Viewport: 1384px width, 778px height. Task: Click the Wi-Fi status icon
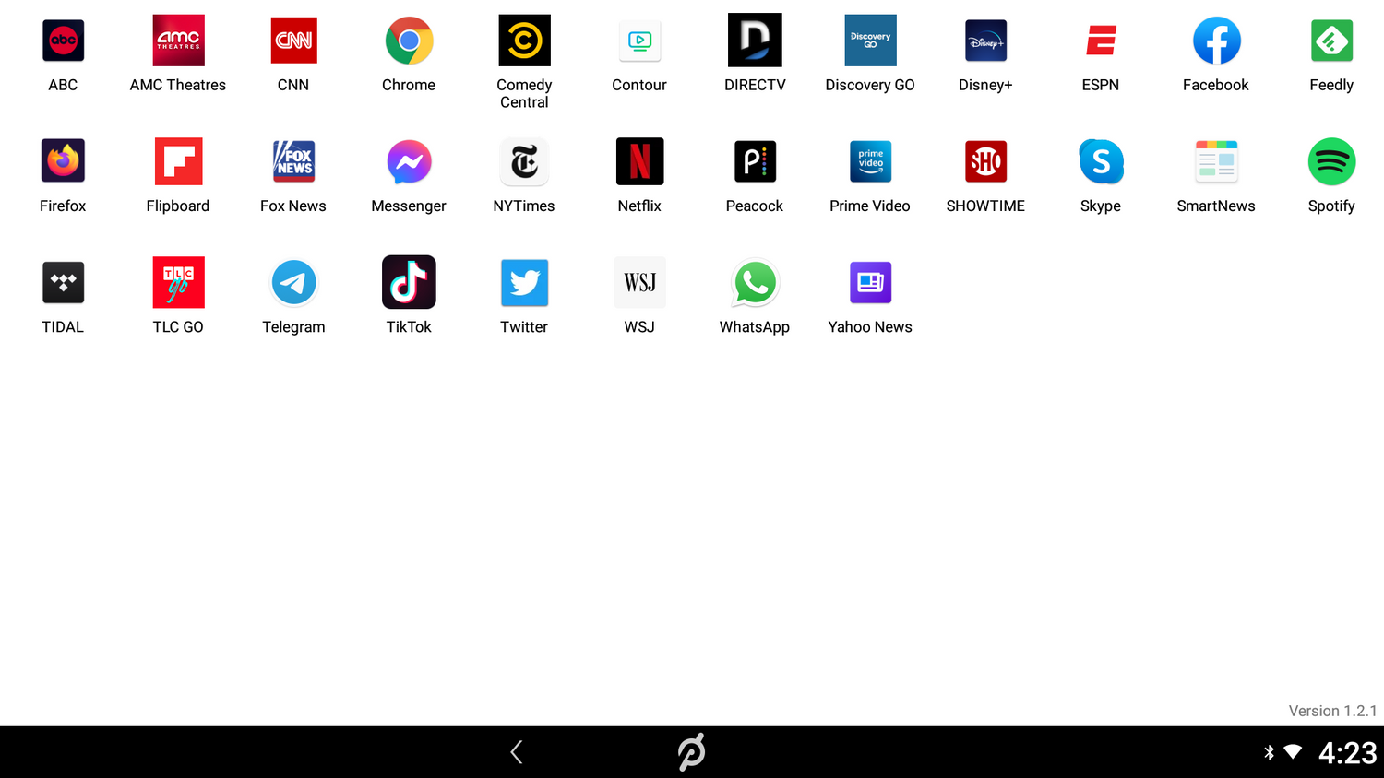(1293, 752)
